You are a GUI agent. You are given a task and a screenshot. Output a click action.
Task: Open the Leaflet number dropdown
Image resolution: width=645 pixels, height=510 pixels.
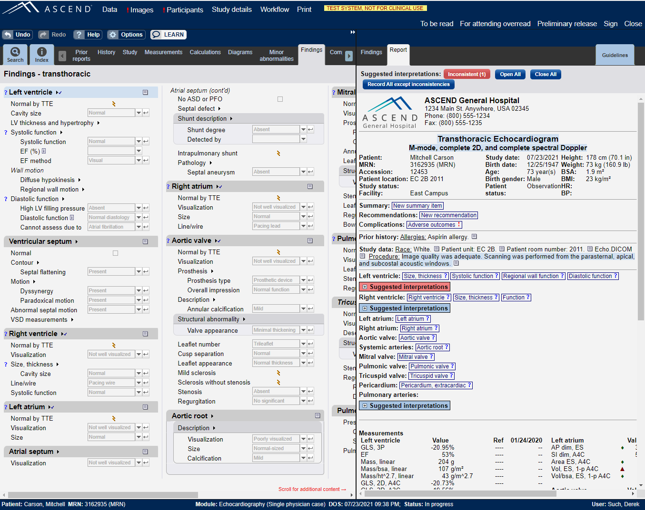pyautogui.click(x=303, y=344)
